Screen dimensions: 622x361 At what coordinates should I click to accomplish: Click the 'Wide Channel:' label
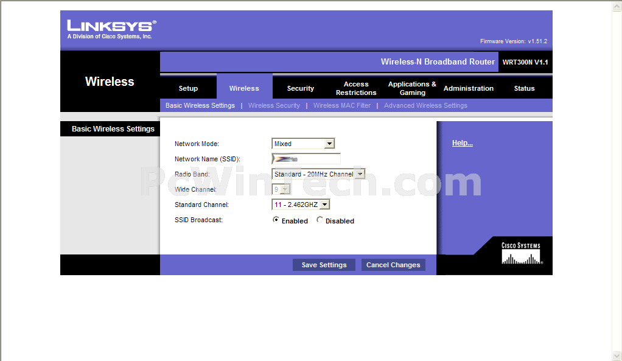click(x=195, y=189)
